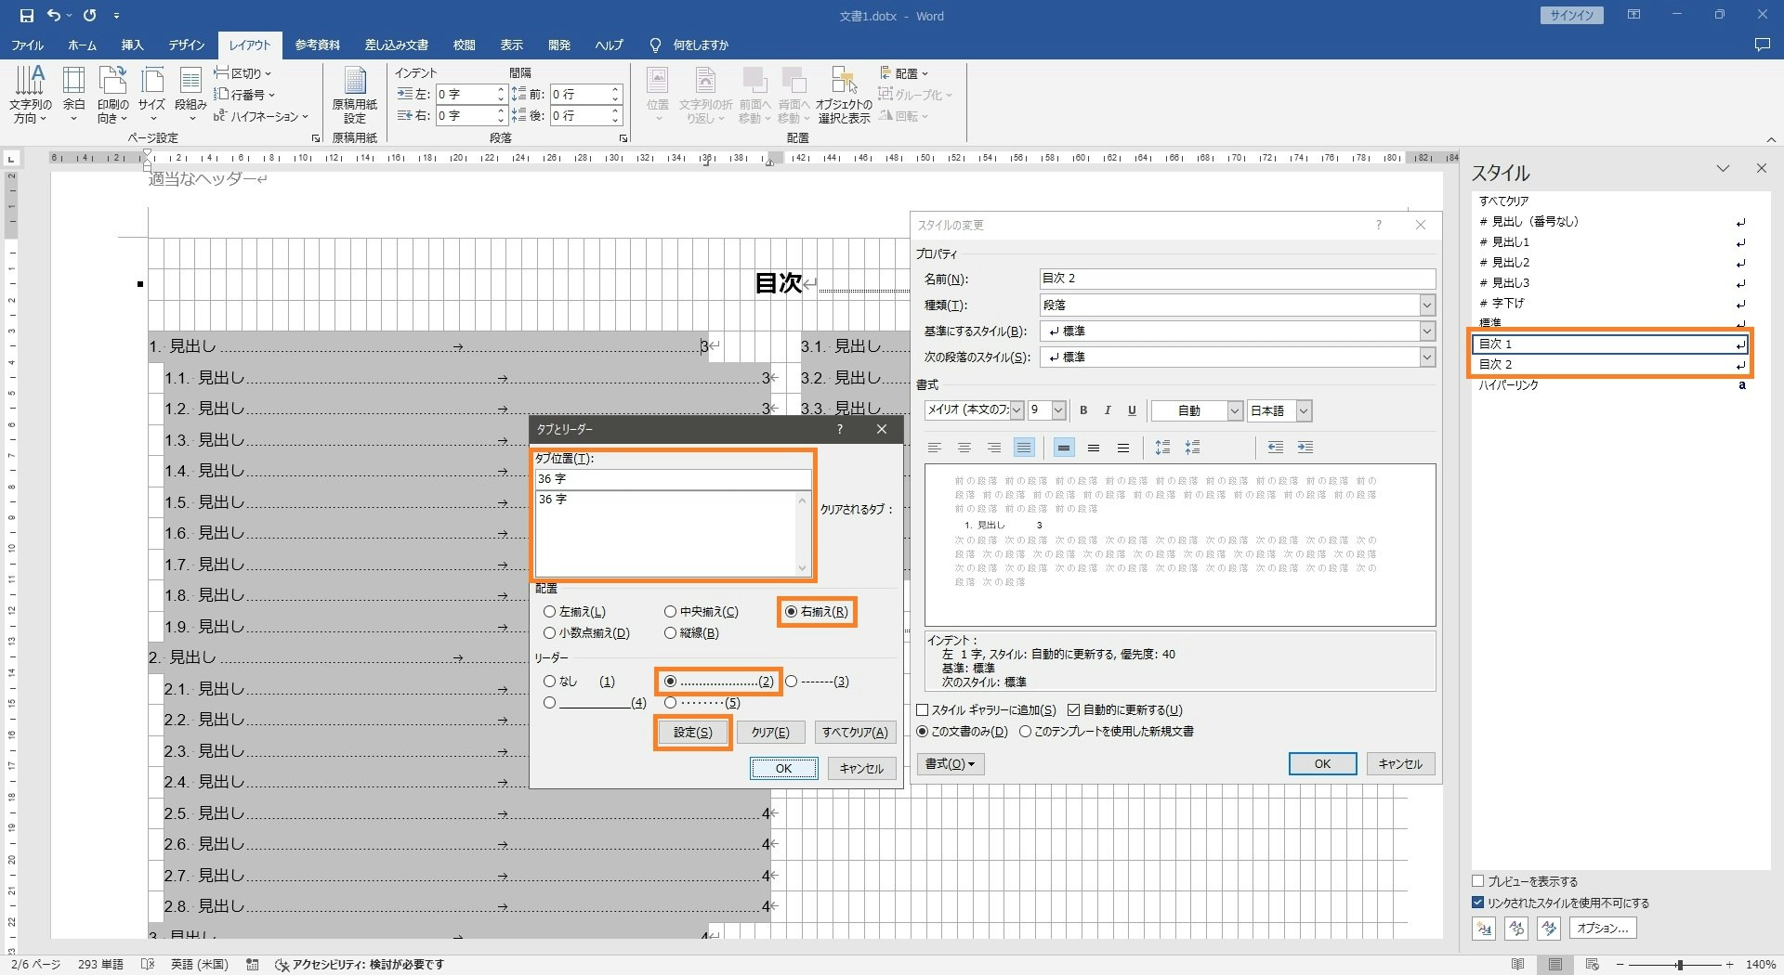The width and height of the screenshot is (1784, 975).
Task: Open the 余白 margins tool
Action: (x=74, y=95)
